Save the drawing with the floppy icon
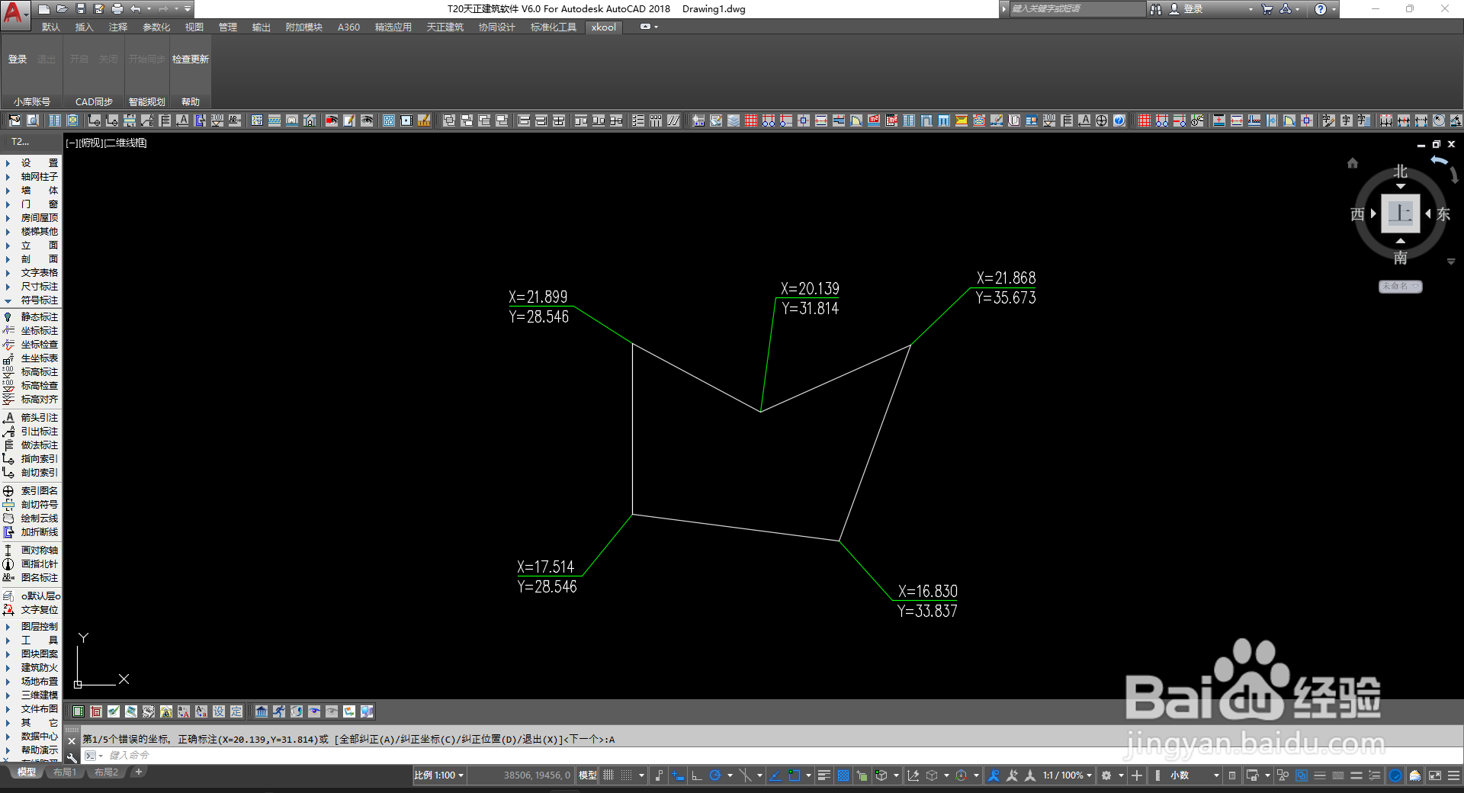Viewport: 1464px width, 793px height. pos(81,9)
